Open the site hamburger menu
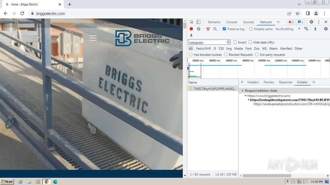This screenshot has width=330, height=185. click(x=93, y=38)
